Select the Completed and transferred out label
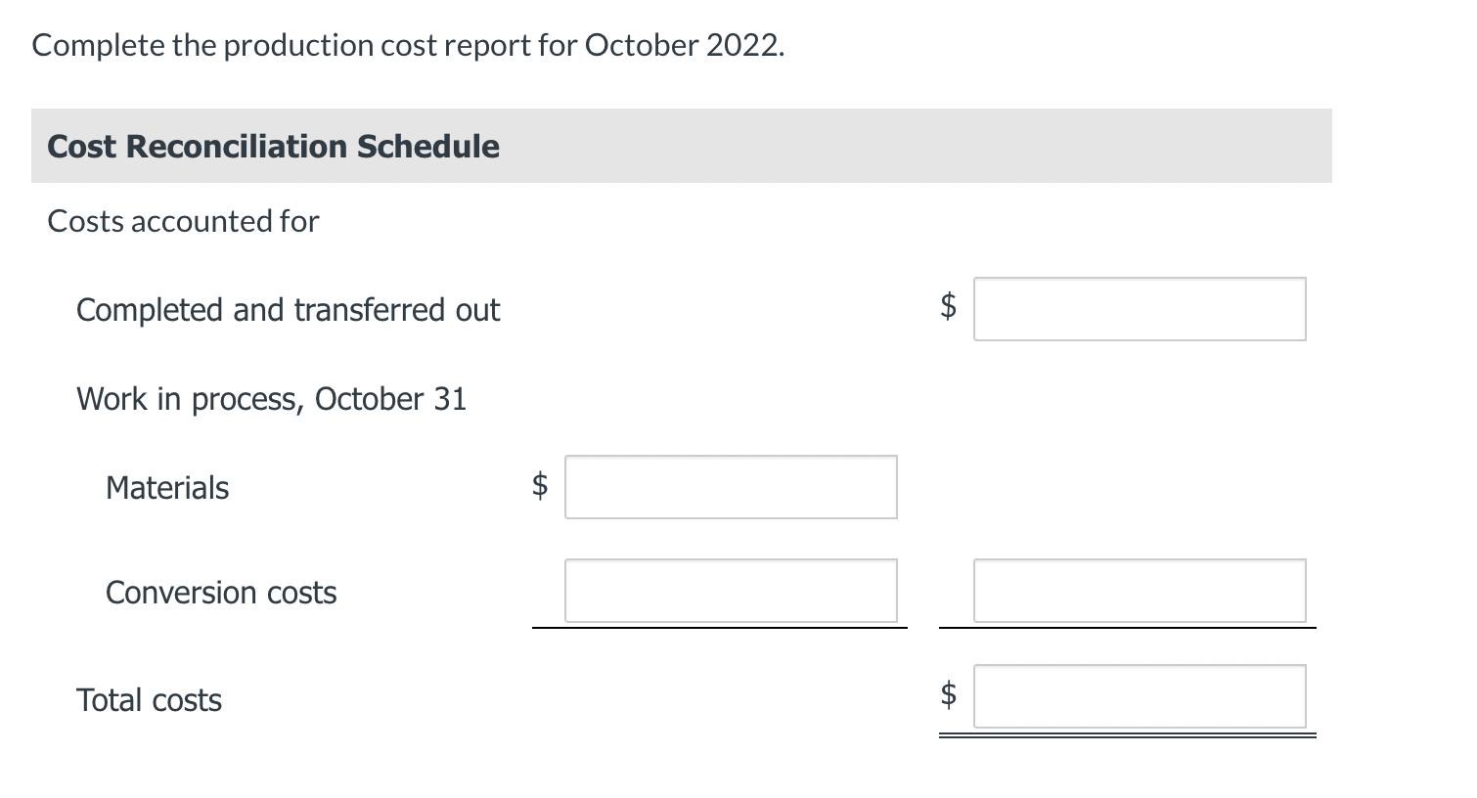The image size is (1477, 798). 288,310
